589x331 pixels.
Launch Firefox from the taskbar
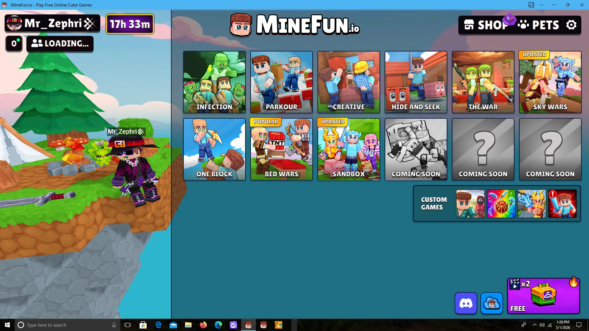click(x=203, y=325)
